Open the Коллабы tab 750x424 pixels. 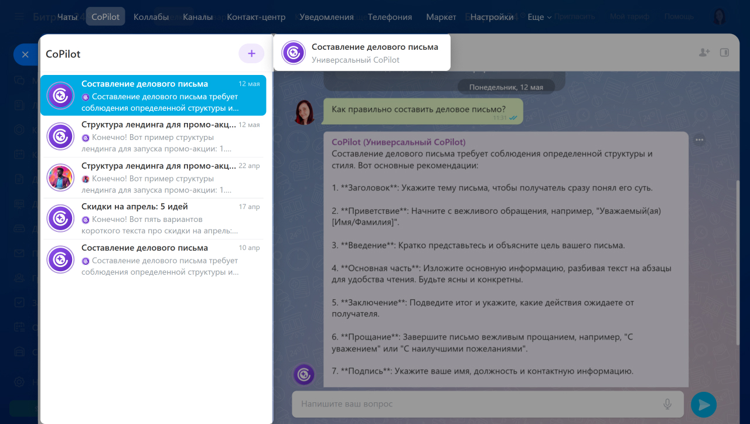(x=151, y=17)
